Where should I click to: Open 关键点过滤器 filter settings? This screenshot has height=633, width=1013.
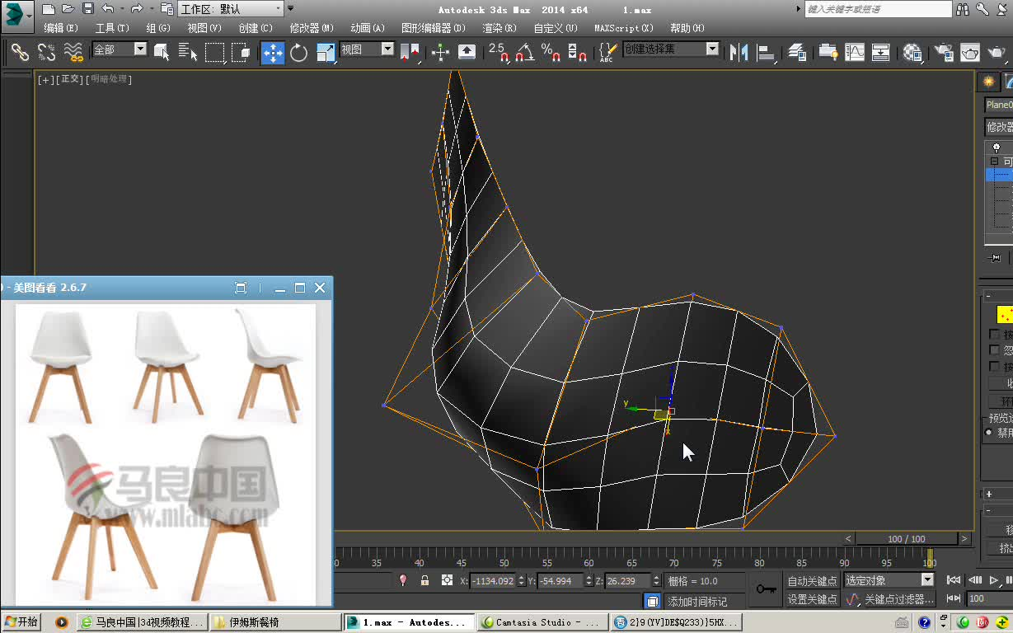click(x=898, y=599)
